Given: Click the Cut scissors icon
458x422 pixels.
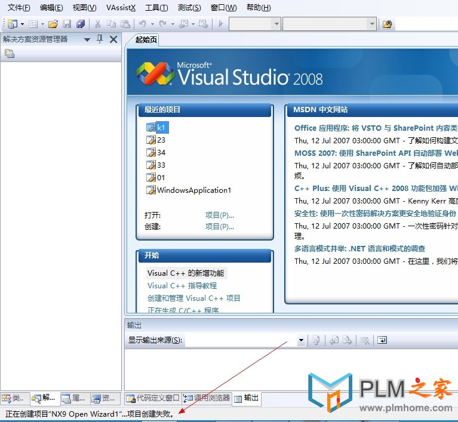Looking at the screenshot, I should [x=97, y=24].
